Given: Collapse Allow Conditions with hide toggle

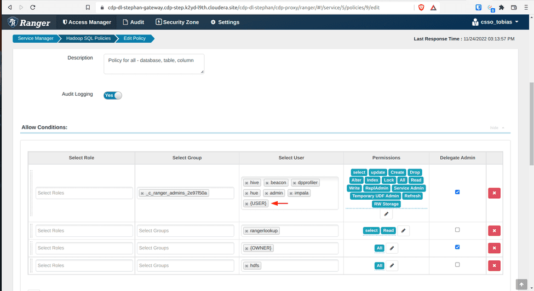Looking at the screenshot, I should click(x=497, y=128).
